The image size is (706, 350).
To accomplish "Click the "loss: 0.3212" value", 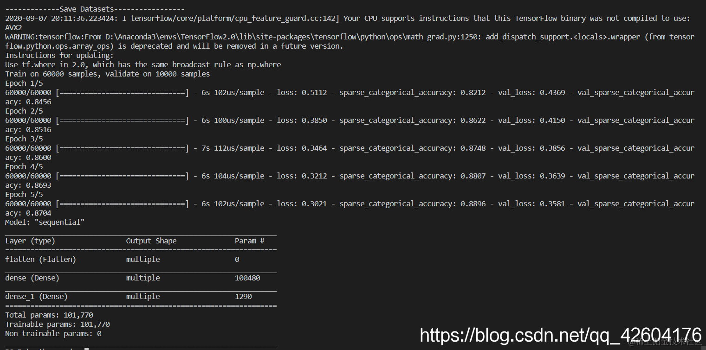I will [302, 176].
